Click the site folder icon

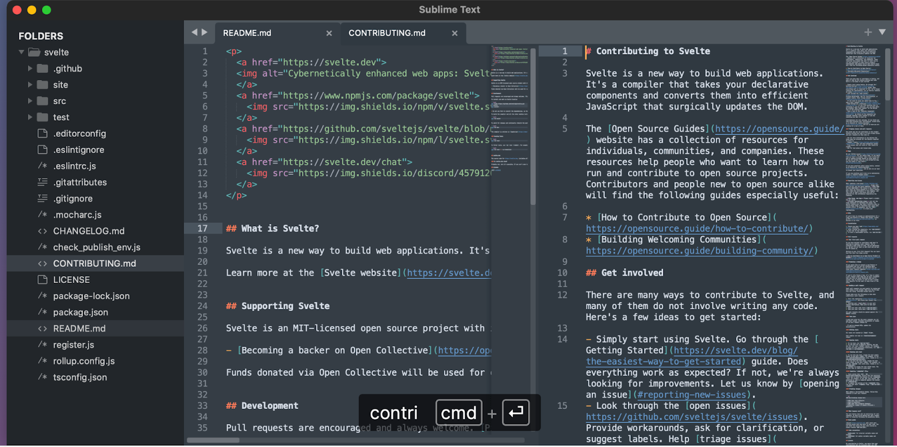click(x=43, y=85)
